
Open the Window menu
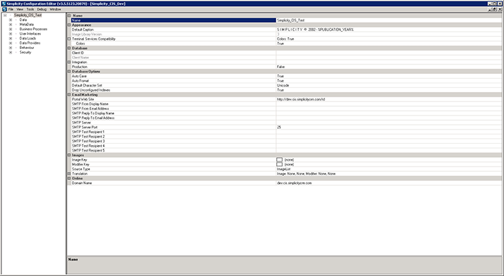[x=55, y=9]
